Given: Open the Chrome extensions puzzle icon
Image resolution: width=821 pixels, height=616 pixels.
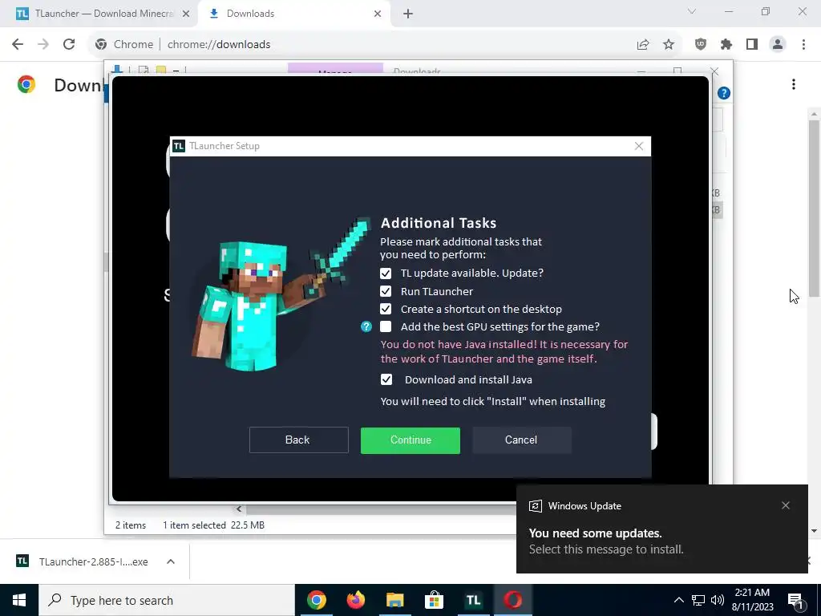Looking at the screenshot, I should point(726,45).
